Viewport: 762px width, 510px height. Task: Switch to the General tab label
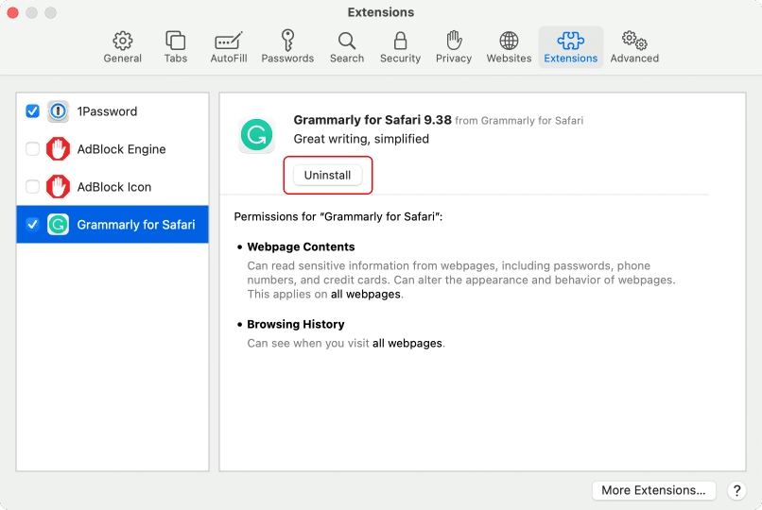pyautogui.click(x=123, y=59)
